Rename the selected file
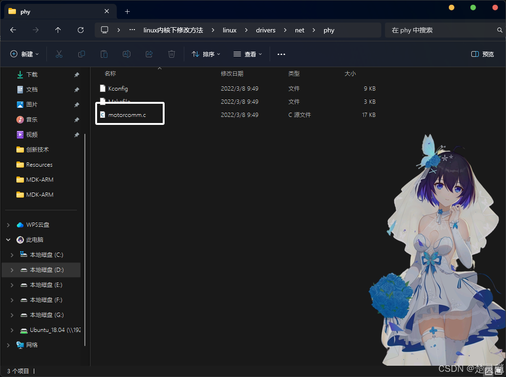This screenshot has height=377, width=506. coord(127,54)
